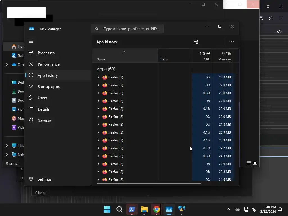
Task: Expand the Firefox row using 25.9 MB
Action: click(98, 132)
